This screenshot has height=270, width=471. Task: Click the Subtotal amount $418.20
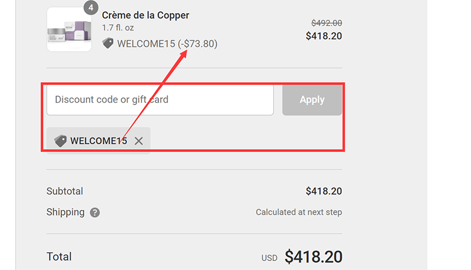(324, 191)
